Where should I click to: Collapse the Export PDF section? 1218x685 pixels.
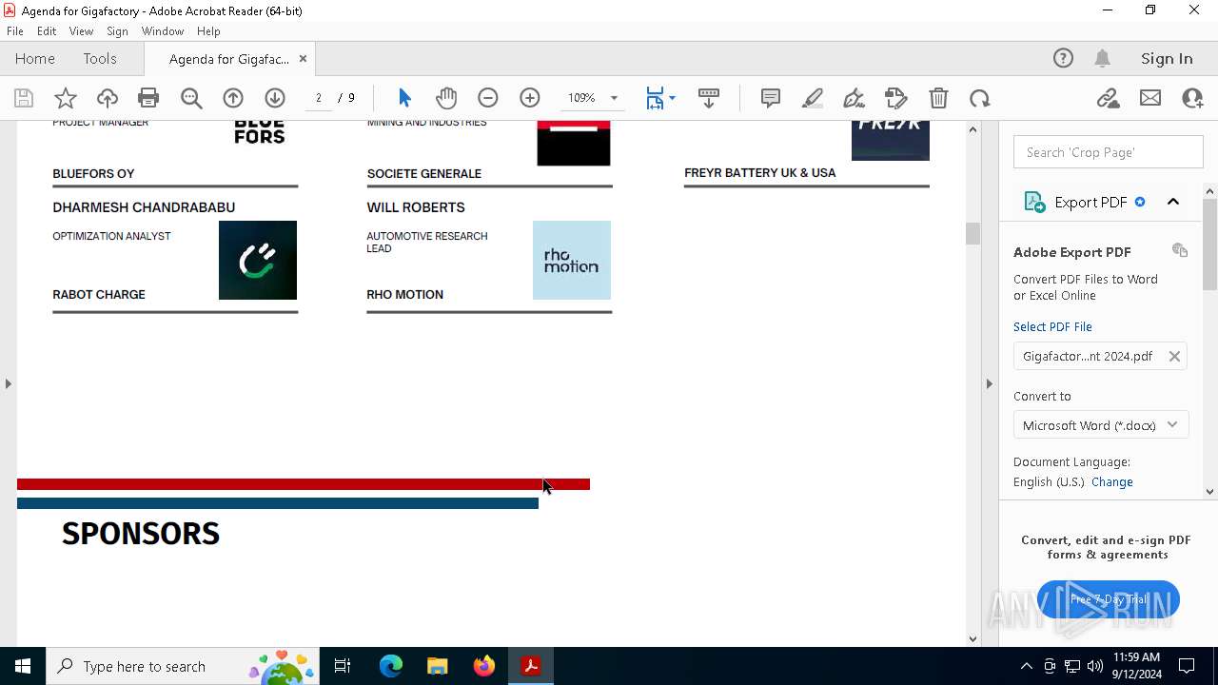tap(1173, 202)
